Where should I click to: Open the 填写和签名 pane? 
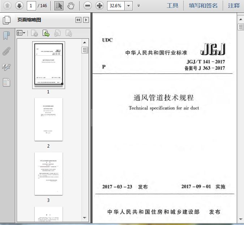(203, 5)
